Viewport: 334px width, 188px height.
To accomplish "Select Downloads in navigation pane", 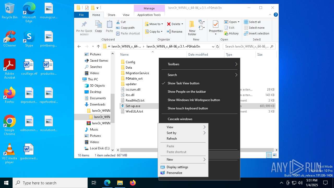I will 98,104.
